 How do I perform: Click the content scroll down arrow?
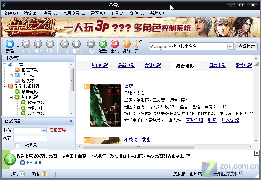coord(256,141)
